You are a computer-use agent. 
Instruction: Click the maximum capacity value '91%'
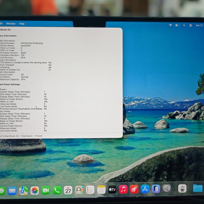point(23,79)
